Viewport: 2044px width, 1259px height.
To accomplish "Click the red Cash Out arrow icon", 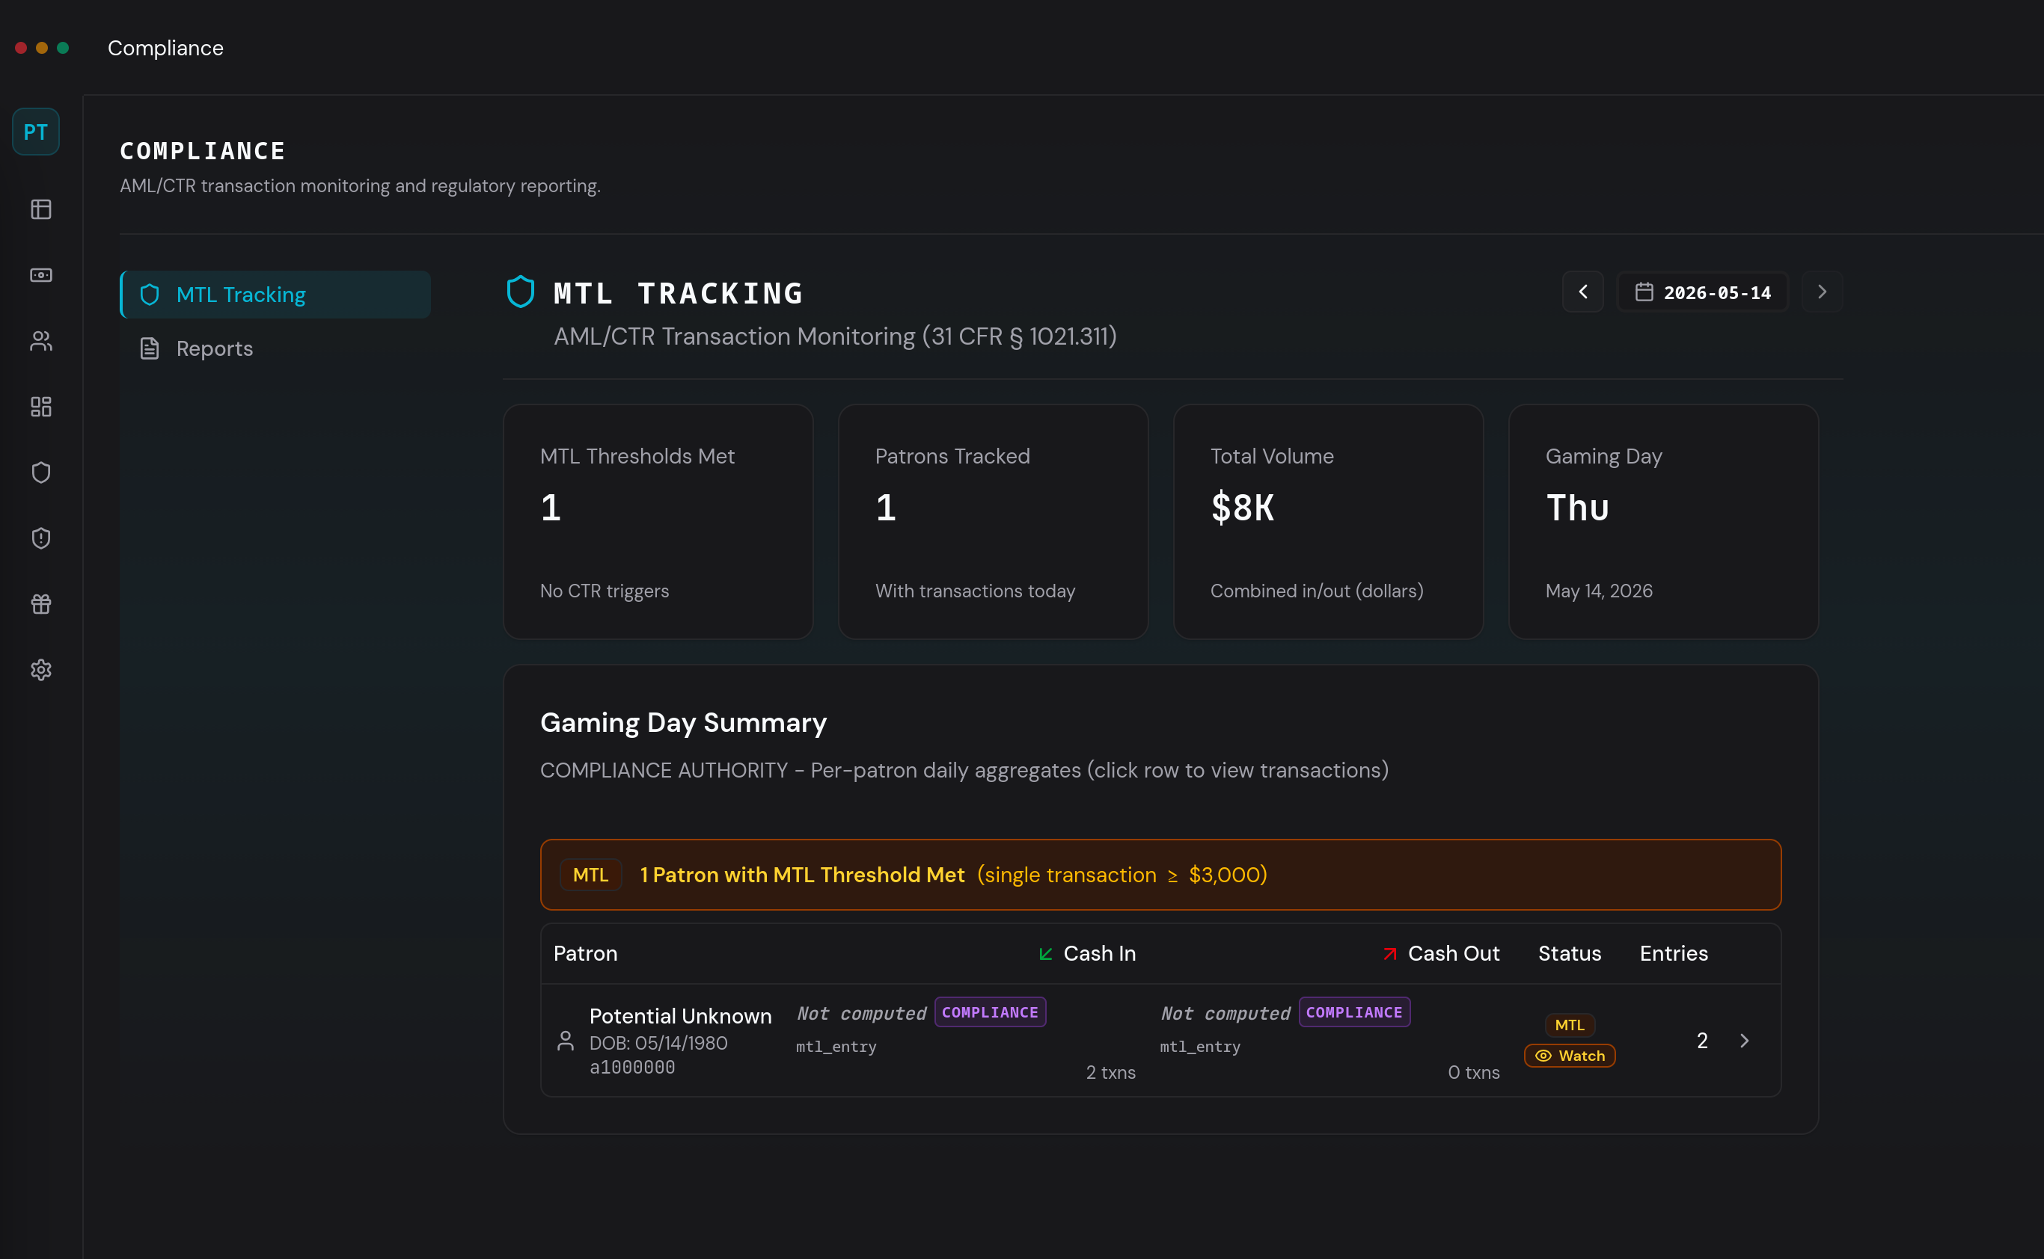I will point(1390,954).
